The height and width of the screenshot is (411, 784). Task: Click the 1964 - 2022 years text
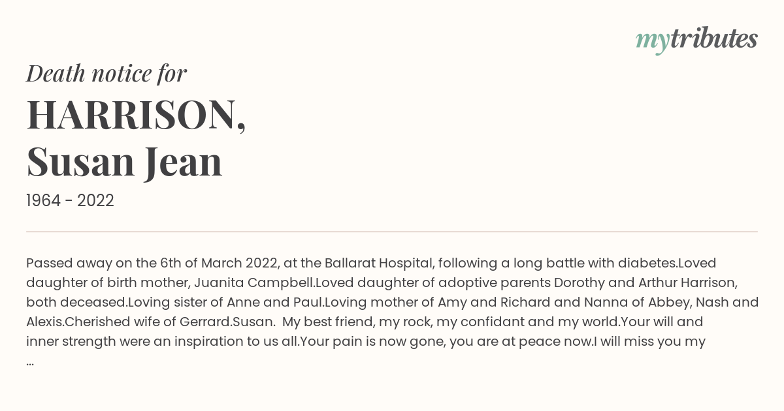click(70, 201)
